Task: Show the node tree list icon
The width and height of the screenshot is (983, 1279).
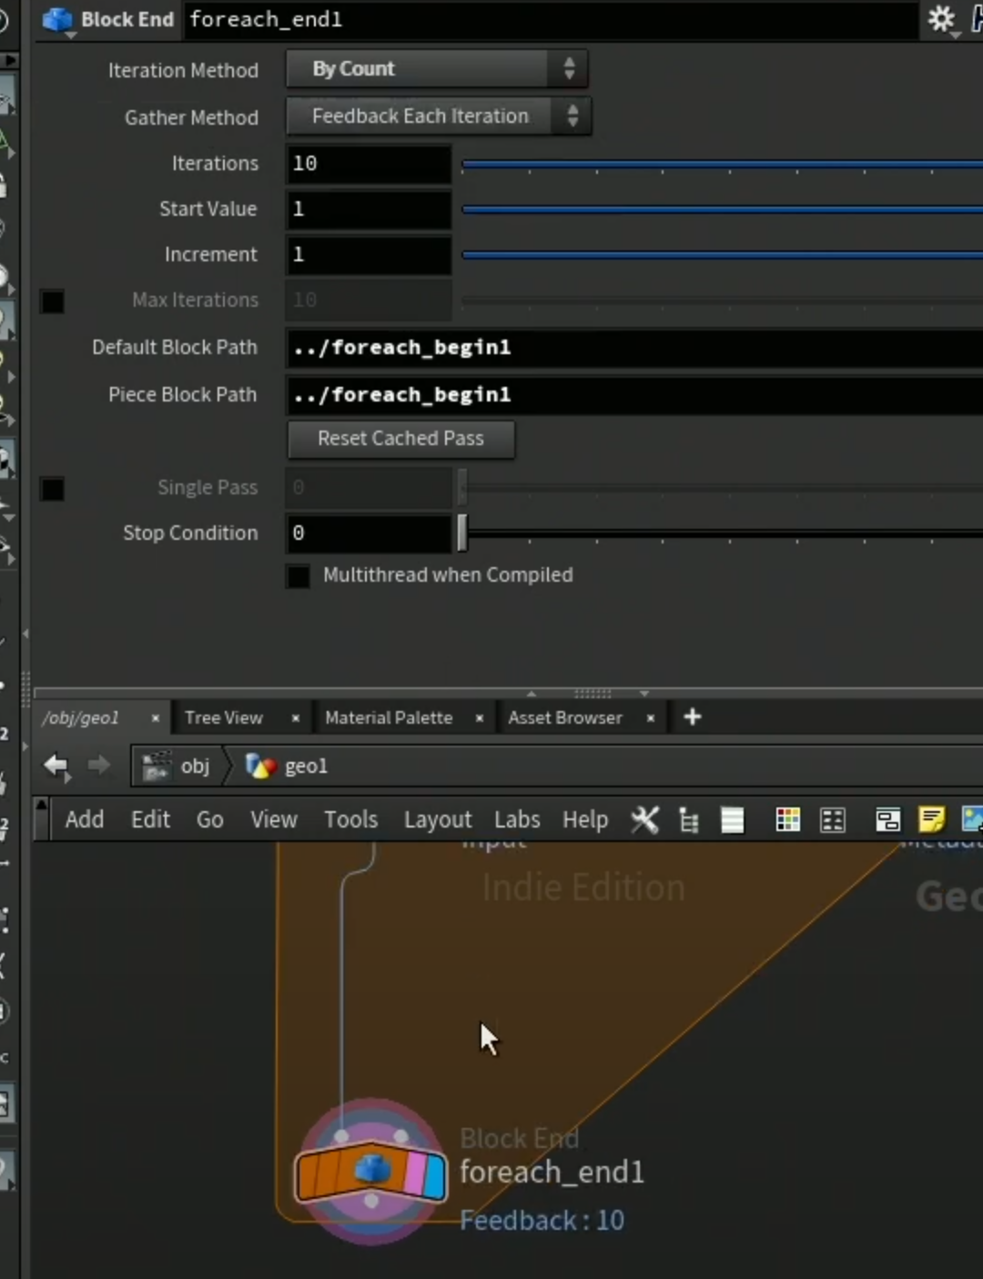Action: point(689,820)
